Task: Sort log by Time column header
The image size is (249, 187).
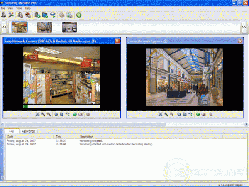Action: [66, 137]
